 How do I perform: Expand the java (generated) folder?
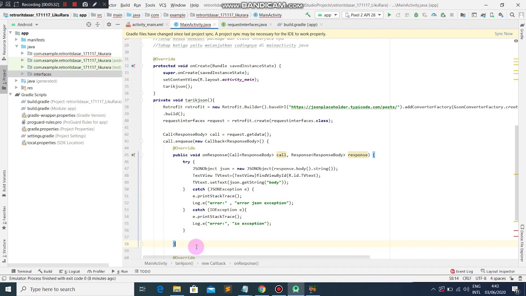(x=16, y=81)
